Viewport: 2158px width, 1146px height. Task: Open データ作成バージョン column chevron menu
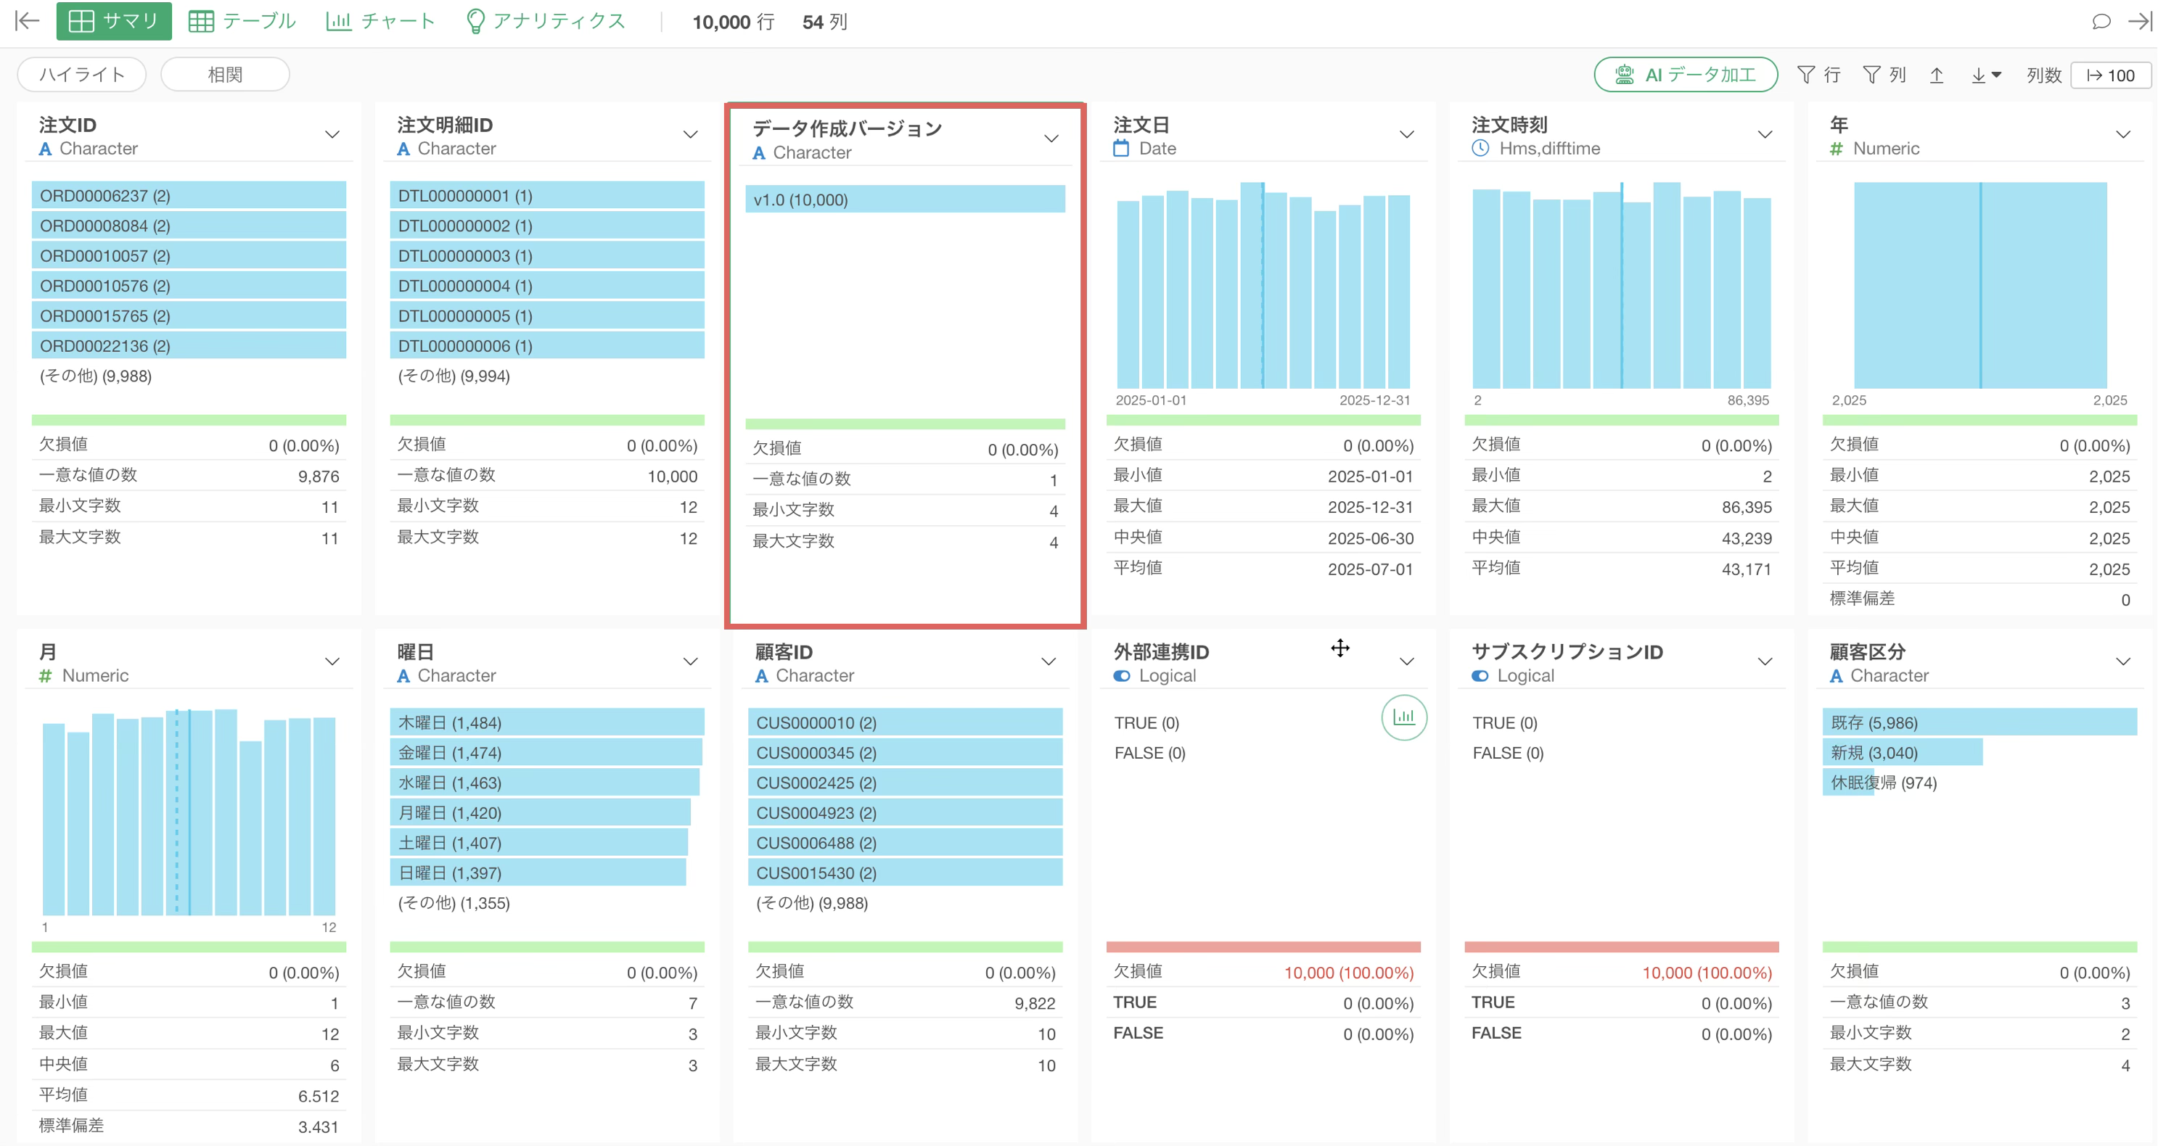pos(1051,139)
